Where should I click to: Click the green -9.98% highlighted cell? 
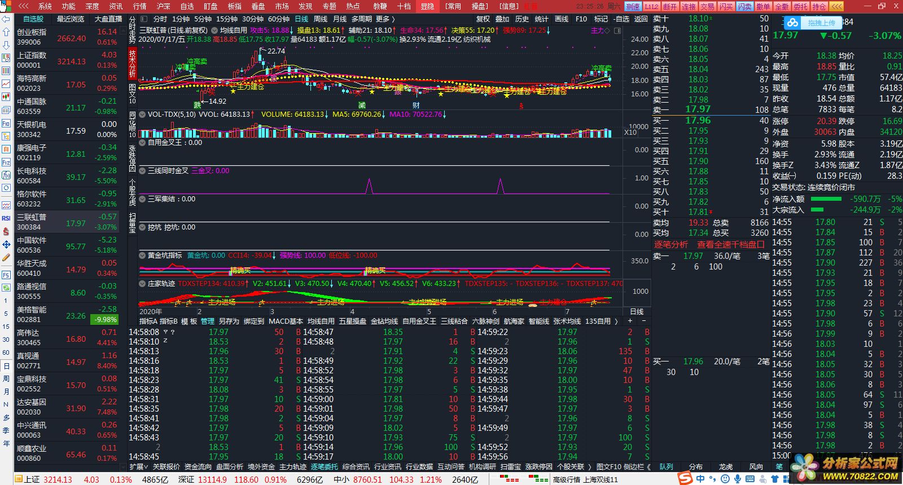104,319
